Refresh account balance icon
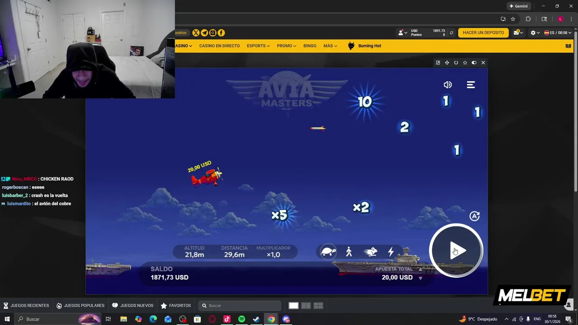The image size is (578, 325). click(451, 33)
